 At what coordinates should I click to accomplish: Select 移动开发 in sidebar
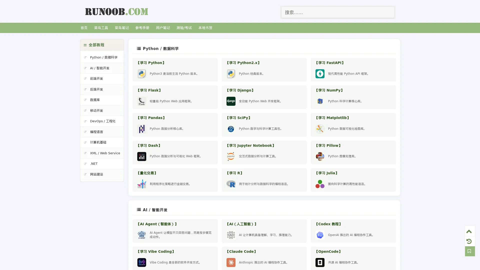pos(102,110)
